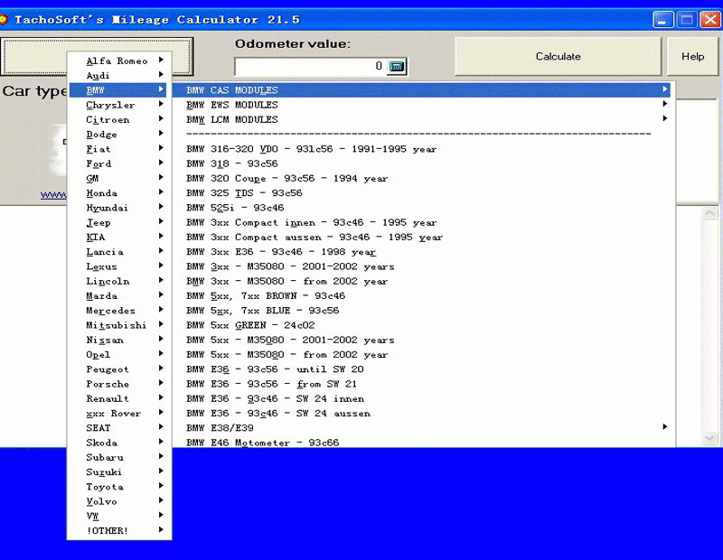The image size is (723, 560).
Task: Select BMW E46 Motometer - 93c66
Action: point(263,443)
